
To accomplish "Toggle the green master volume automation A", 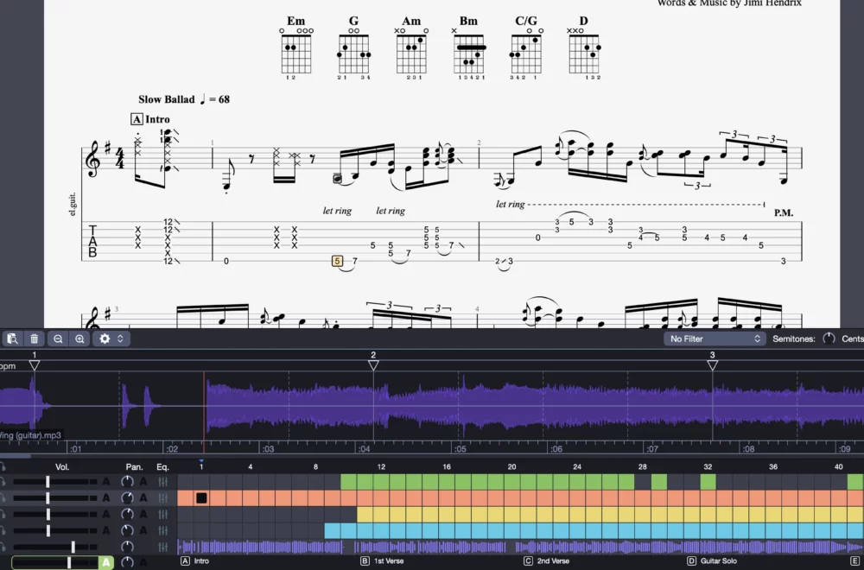I will tap(106, 562).
